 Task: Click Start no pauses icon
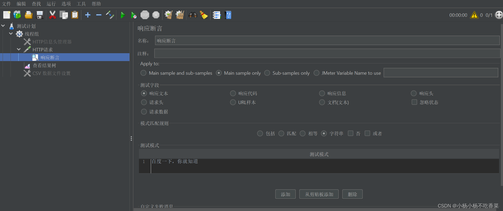pyautogui.click(x=134, y=15)
